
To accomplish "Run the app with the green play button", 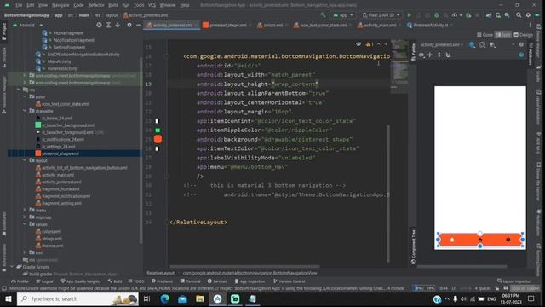I will coord(409,15).
